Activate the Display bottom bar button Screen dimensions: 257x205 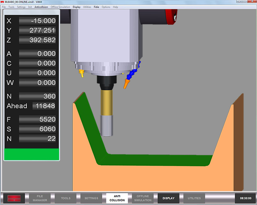(169, 198)
